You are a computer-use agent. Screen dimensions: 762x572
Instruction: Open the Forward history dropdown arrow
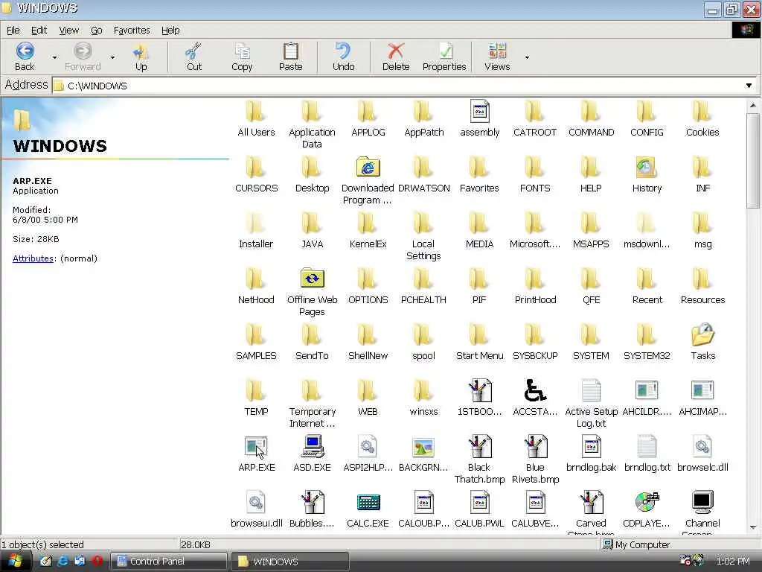coord(112,57)
